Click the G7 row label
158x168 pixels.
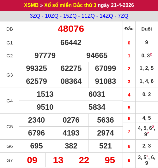click(9, 160)
